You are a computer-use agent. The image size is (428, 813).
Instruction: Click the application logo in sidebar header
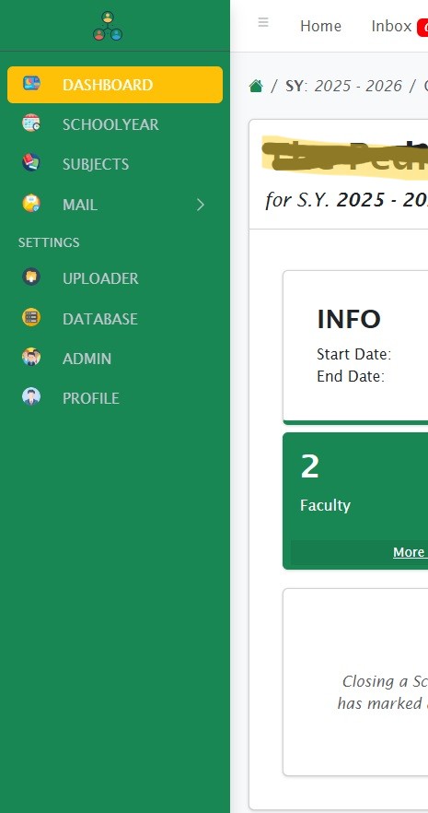(x=108, y=26)
